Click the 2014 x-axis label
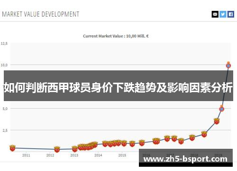The width and height of the screenshot is (237, 171). click(x=98, y=155)
